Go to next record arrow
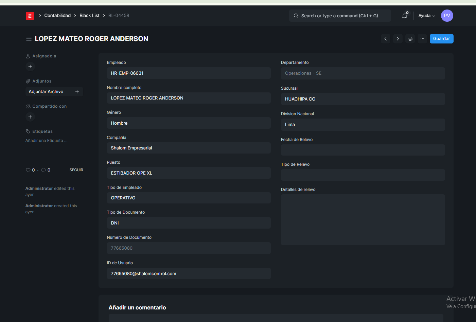 tap(398, 39)
